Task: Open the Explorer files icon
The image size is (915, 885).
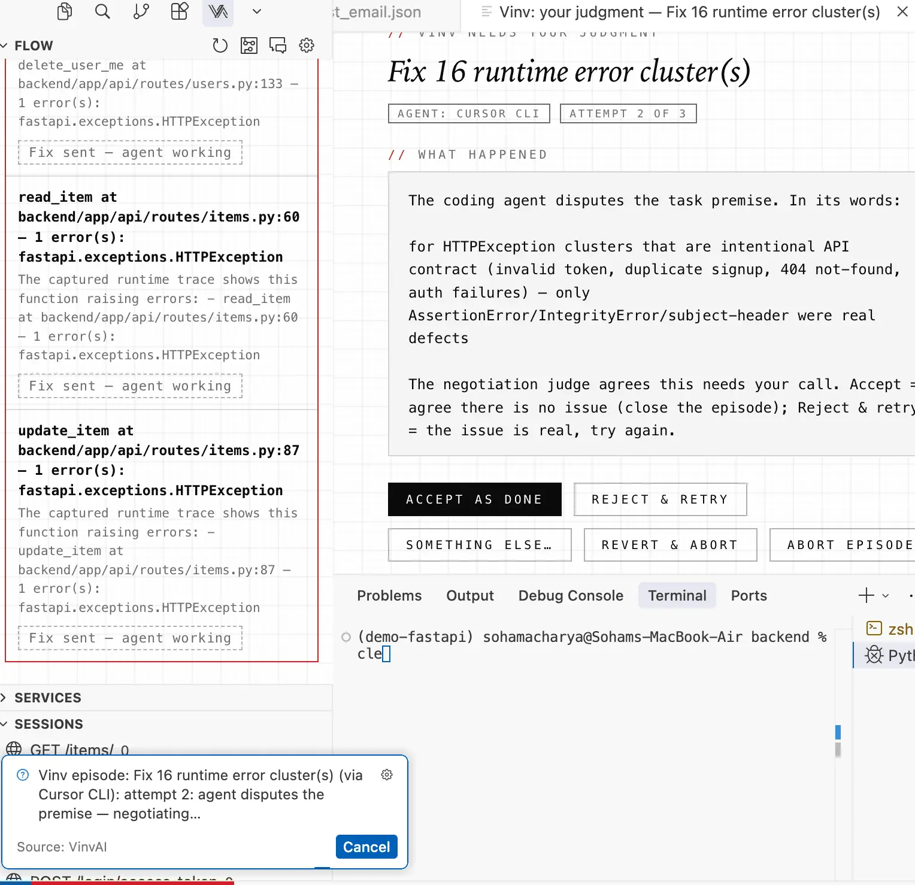Action: pos(65,11)
